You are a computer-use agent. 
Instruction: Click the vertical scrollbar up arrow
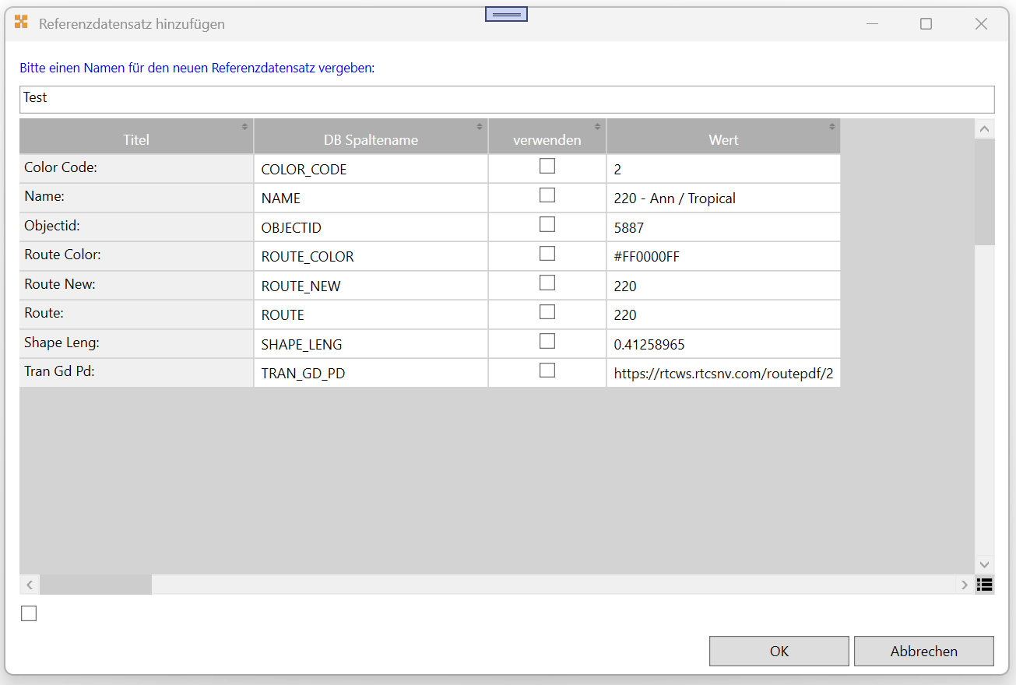[x=985, y=129]
